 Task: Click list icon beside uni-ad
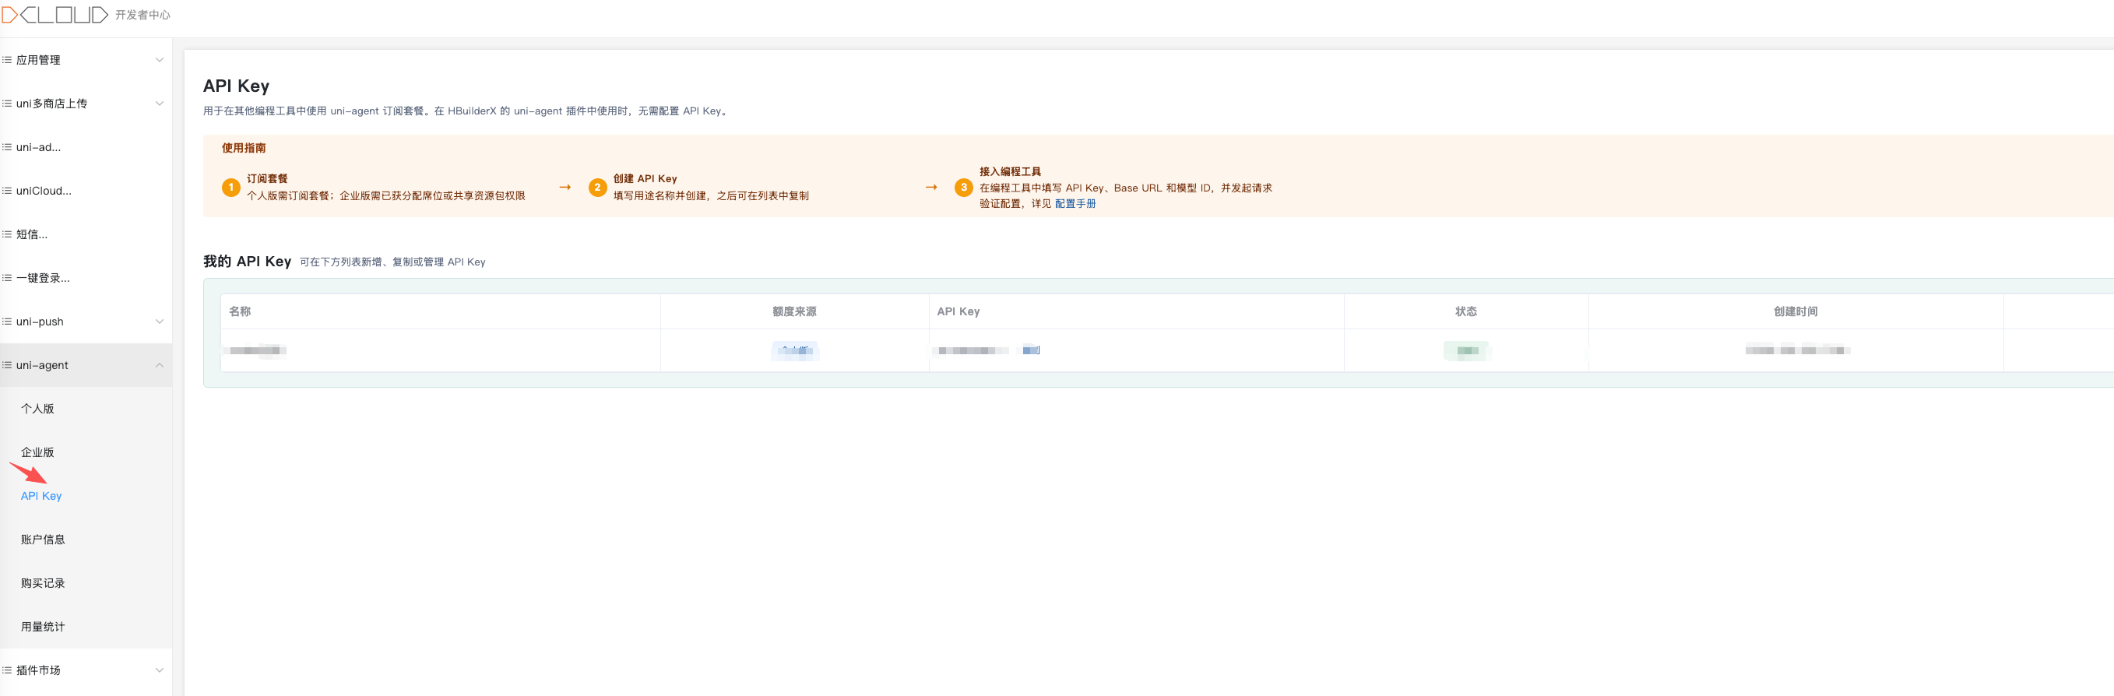pos(7,147)
